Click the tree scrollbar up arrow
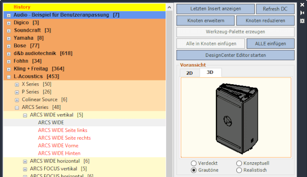Screen dimensions: 307x177 169,8
